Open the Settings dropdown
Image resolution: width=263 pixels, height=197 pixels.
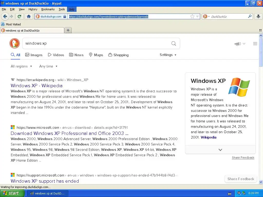pos(168,55)
